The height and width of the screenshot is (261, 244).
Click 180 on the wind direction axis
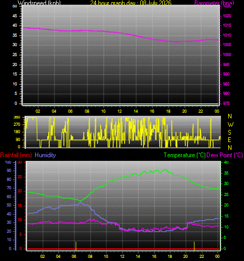[x=17, y=132]
